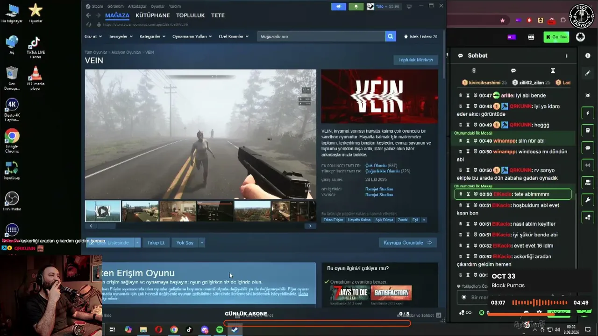Click the Yok Say button
598x336 pixels.
coord(185,243)
